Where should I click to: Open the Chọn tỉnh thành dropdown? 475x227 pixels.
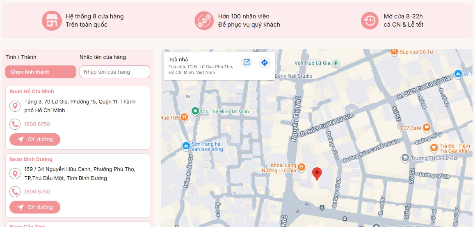click(41, 72)
